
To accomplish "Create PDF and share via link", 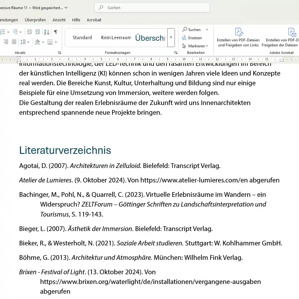I will point(239,37).
